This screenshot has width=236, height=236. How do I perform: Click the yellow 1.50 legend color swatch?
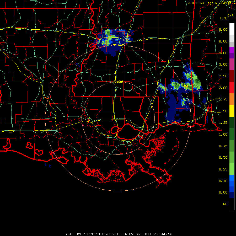coord(232,111)
